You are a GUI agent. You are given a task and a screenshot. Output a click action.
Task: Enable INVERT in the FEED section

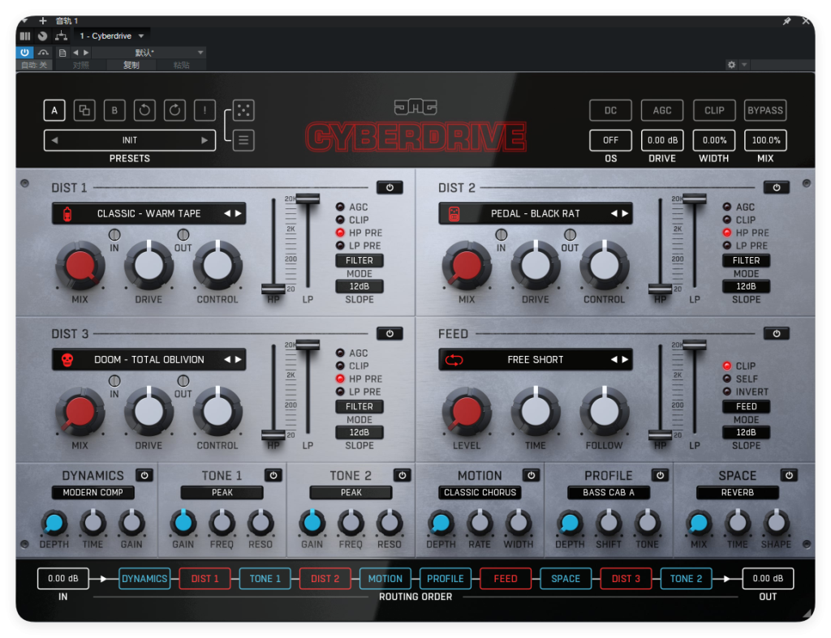(x=727, y=392)
